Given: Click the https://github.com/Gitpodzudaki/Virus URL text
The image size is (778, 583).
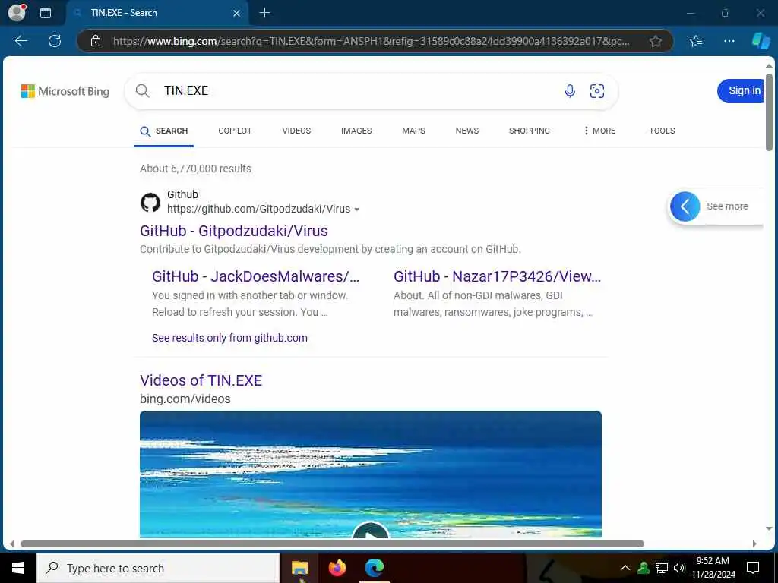Looking at the screenshot, I should coord(258,210).
